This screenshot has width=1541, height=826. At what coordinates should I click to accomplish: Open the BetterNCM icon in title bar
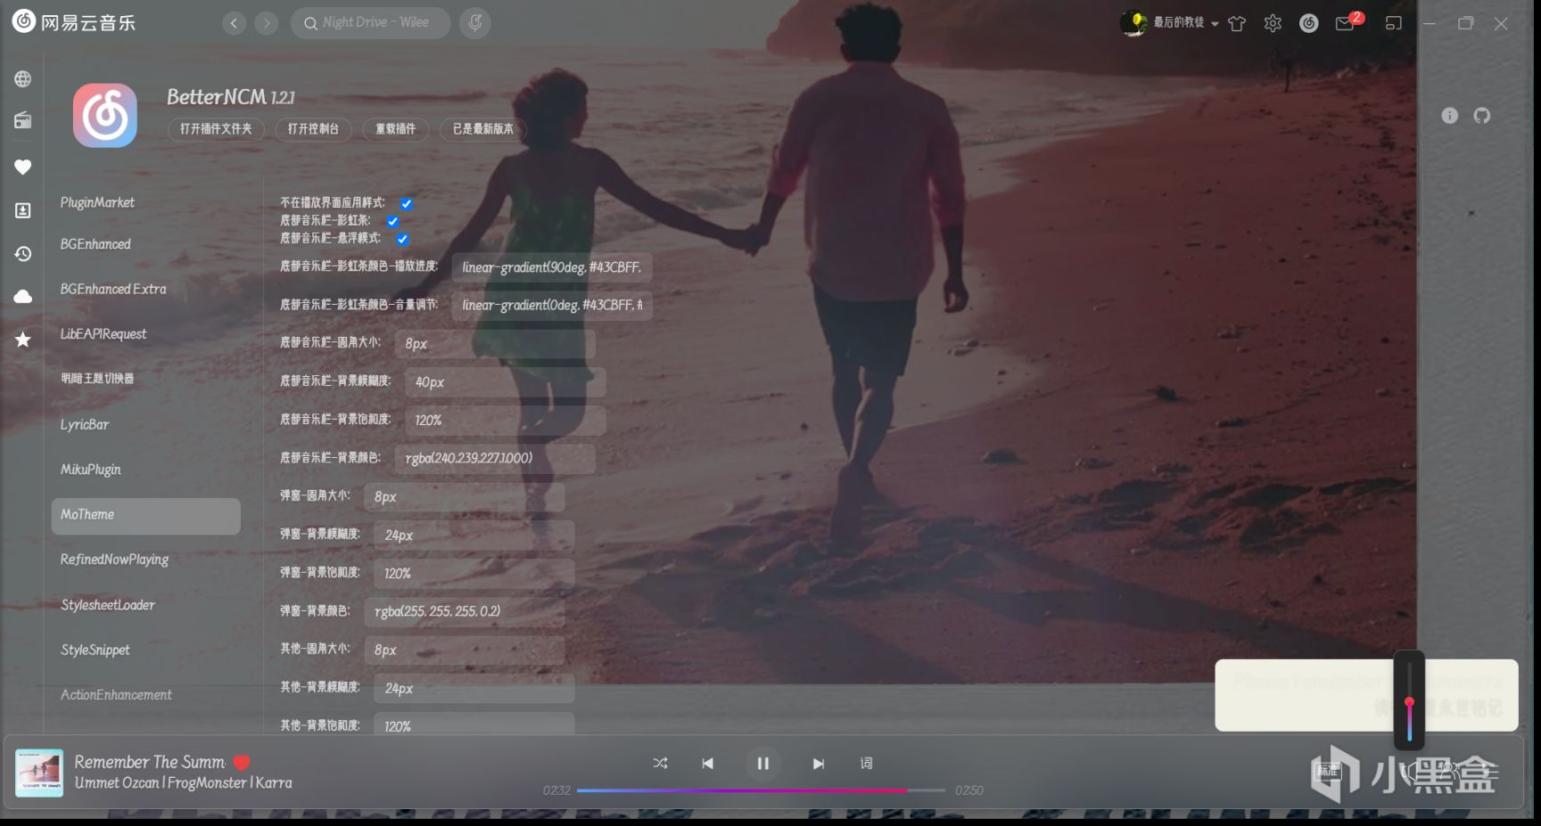(1308, 24)
